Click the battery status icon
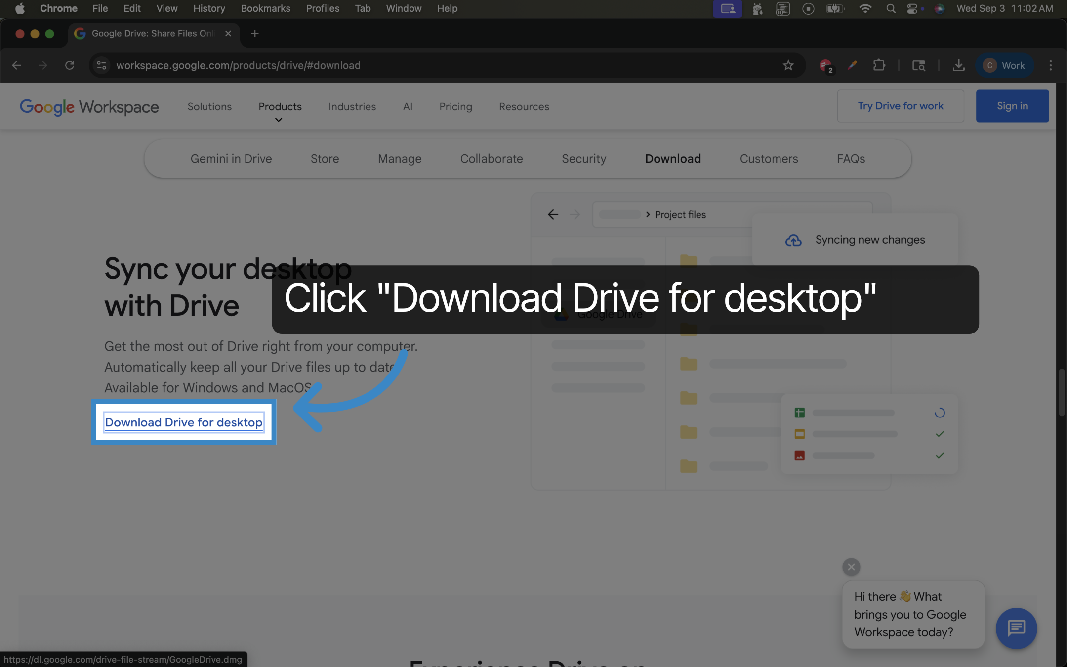The image size is (1067, 667). [x=834, y=8]
